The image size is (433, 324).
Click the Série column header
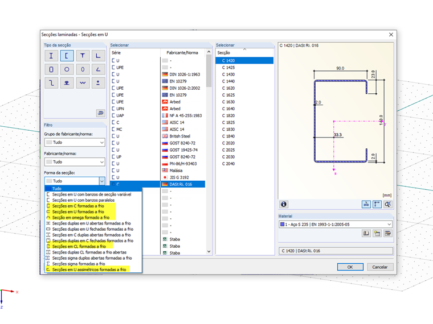[x=136, y=53]
